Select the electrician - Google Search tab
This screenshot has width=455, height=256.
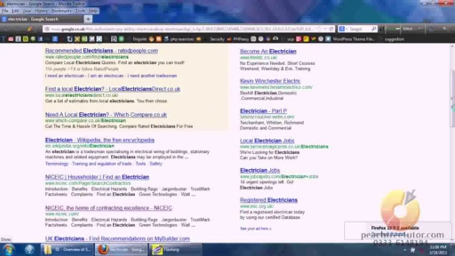coord(42,19)
